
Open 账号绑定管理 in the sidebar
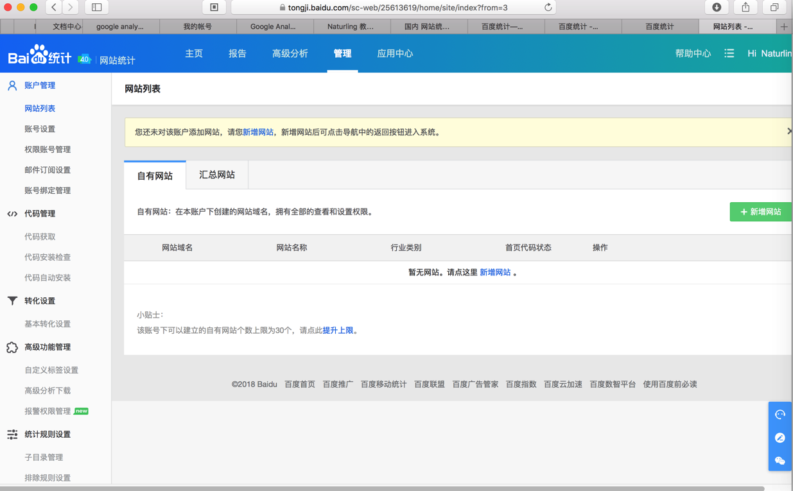[x=48, y=191]
